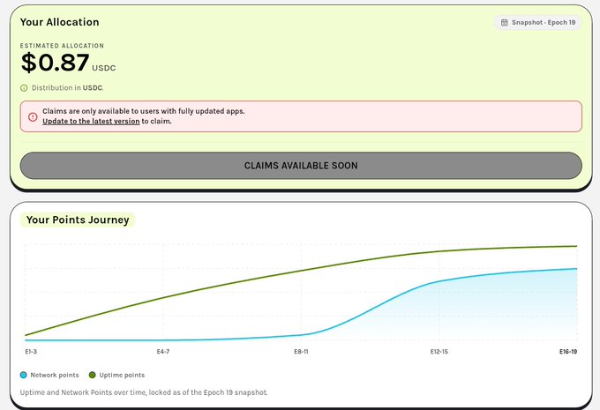Click the Claims are only available warning text
Image resolution: width=600 pixels, height=410 pixels.
point(144,111)
